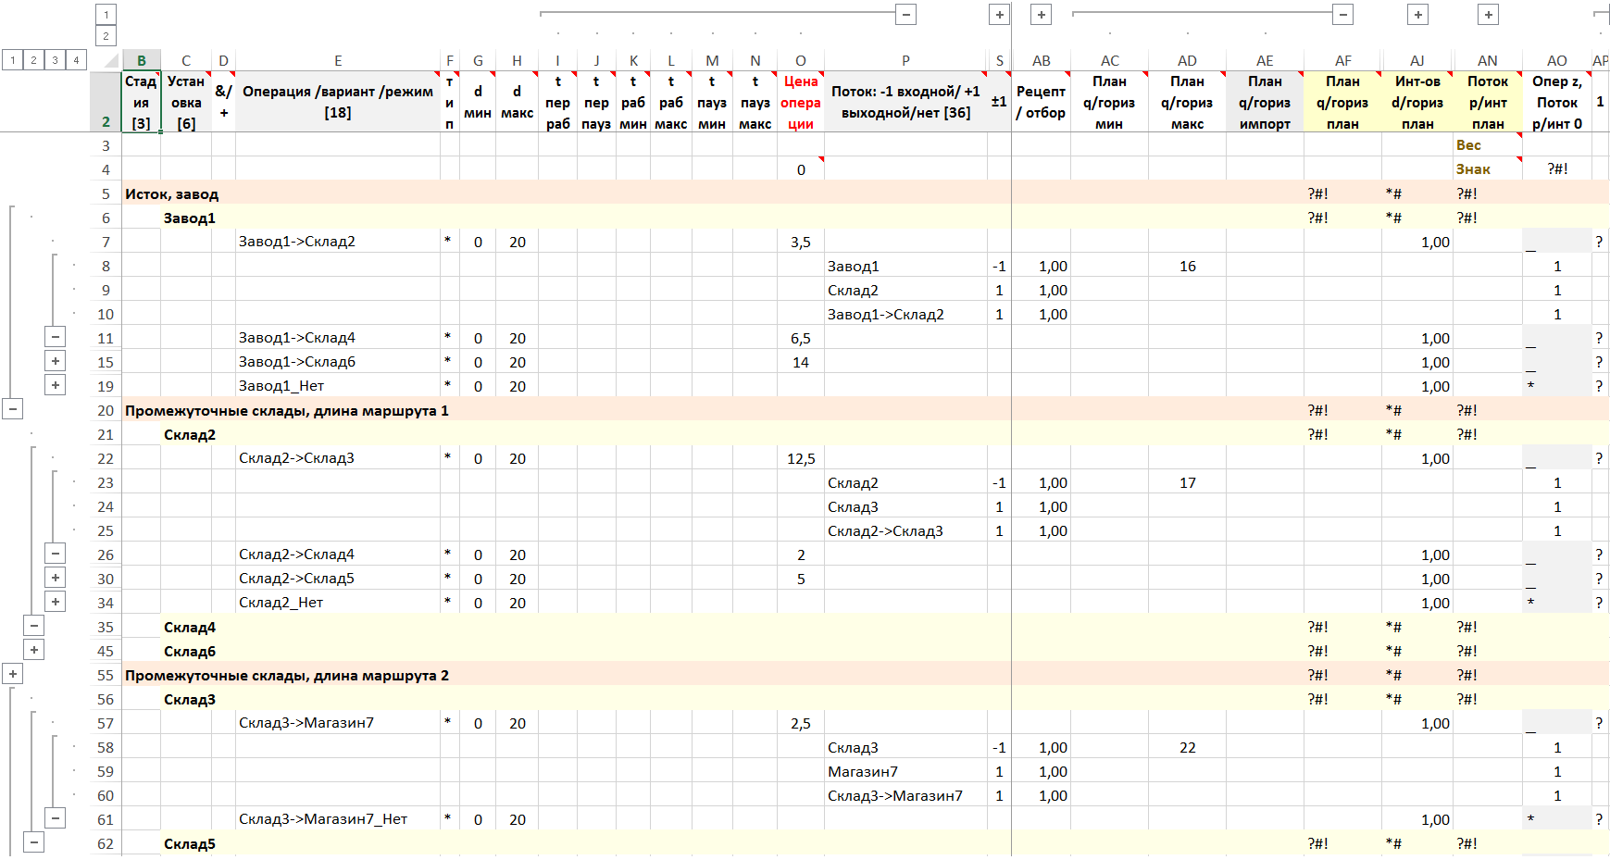The height and width of the screenshot is (860, 1610).
Task: Show row outline level 4
Action: (76, 60)
